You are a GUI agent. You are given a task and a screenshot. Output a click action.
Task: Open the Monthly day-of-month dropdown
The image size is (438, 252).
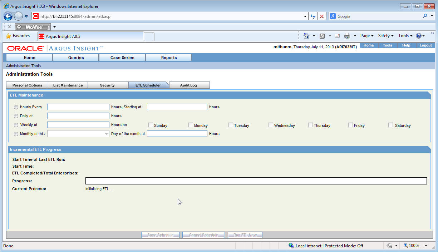click(78, 134)
